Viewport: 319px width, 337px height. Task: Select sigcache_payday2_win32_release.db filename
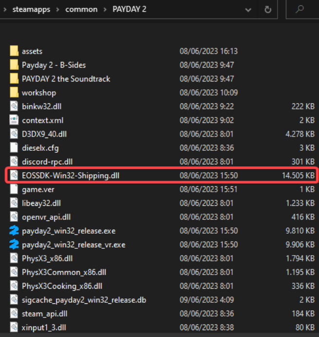[x=84, y=300]
